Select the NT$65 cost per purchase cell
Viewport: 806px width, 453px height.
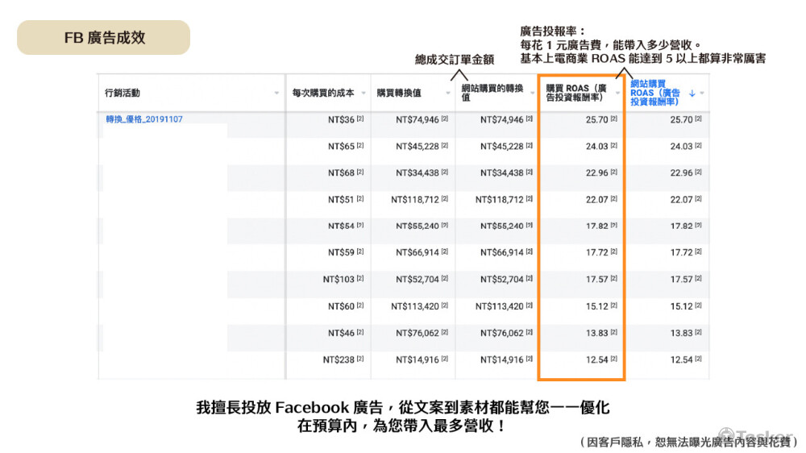[341, 147]
